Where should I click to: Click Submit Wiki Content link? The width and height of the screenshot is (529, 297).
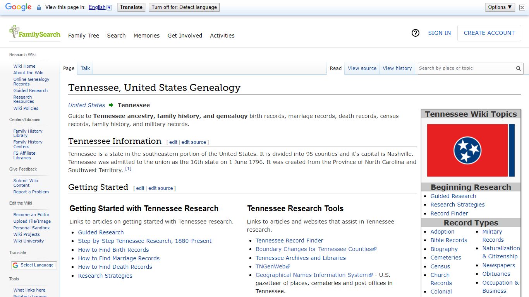pyautogui.click(x=26, y=183)
